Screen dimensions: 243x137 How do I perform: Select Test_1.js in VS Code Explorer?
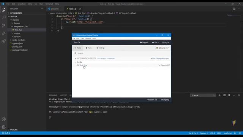click(18, 30)
